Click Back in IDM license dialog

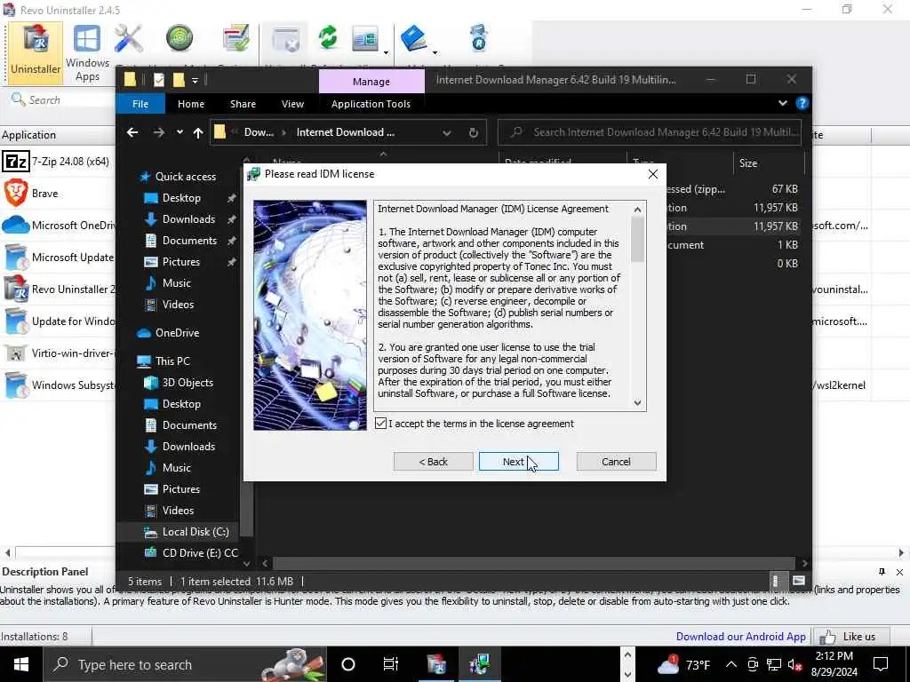coord(433,462)
